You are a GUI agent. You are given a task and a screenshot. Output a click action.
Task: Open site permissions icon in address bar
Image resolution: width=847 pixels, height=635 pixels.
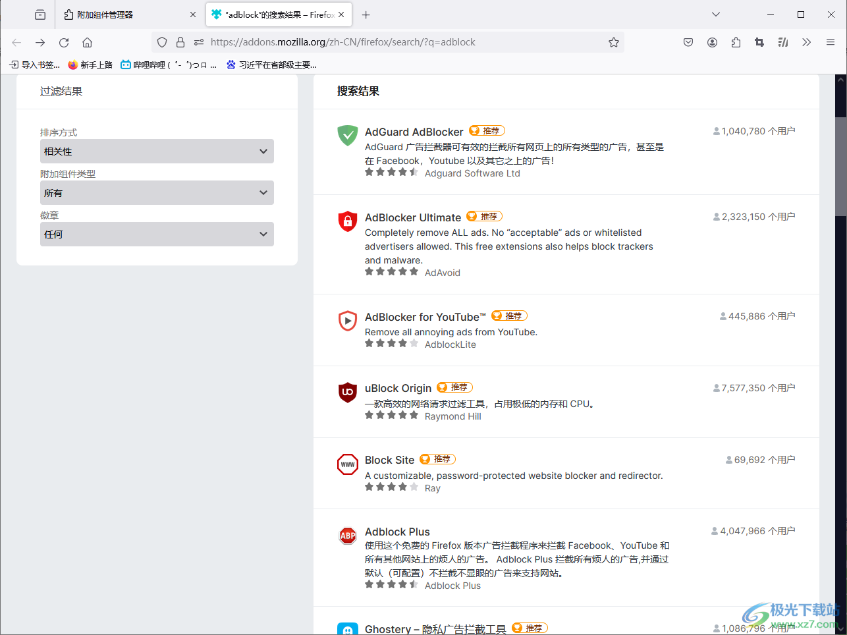(199, 42)
